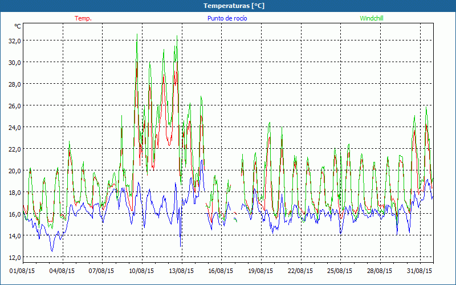Click the blue 'Punto de rocío' legend label
The height and width of the screenshot is (285, 456).
227,18
